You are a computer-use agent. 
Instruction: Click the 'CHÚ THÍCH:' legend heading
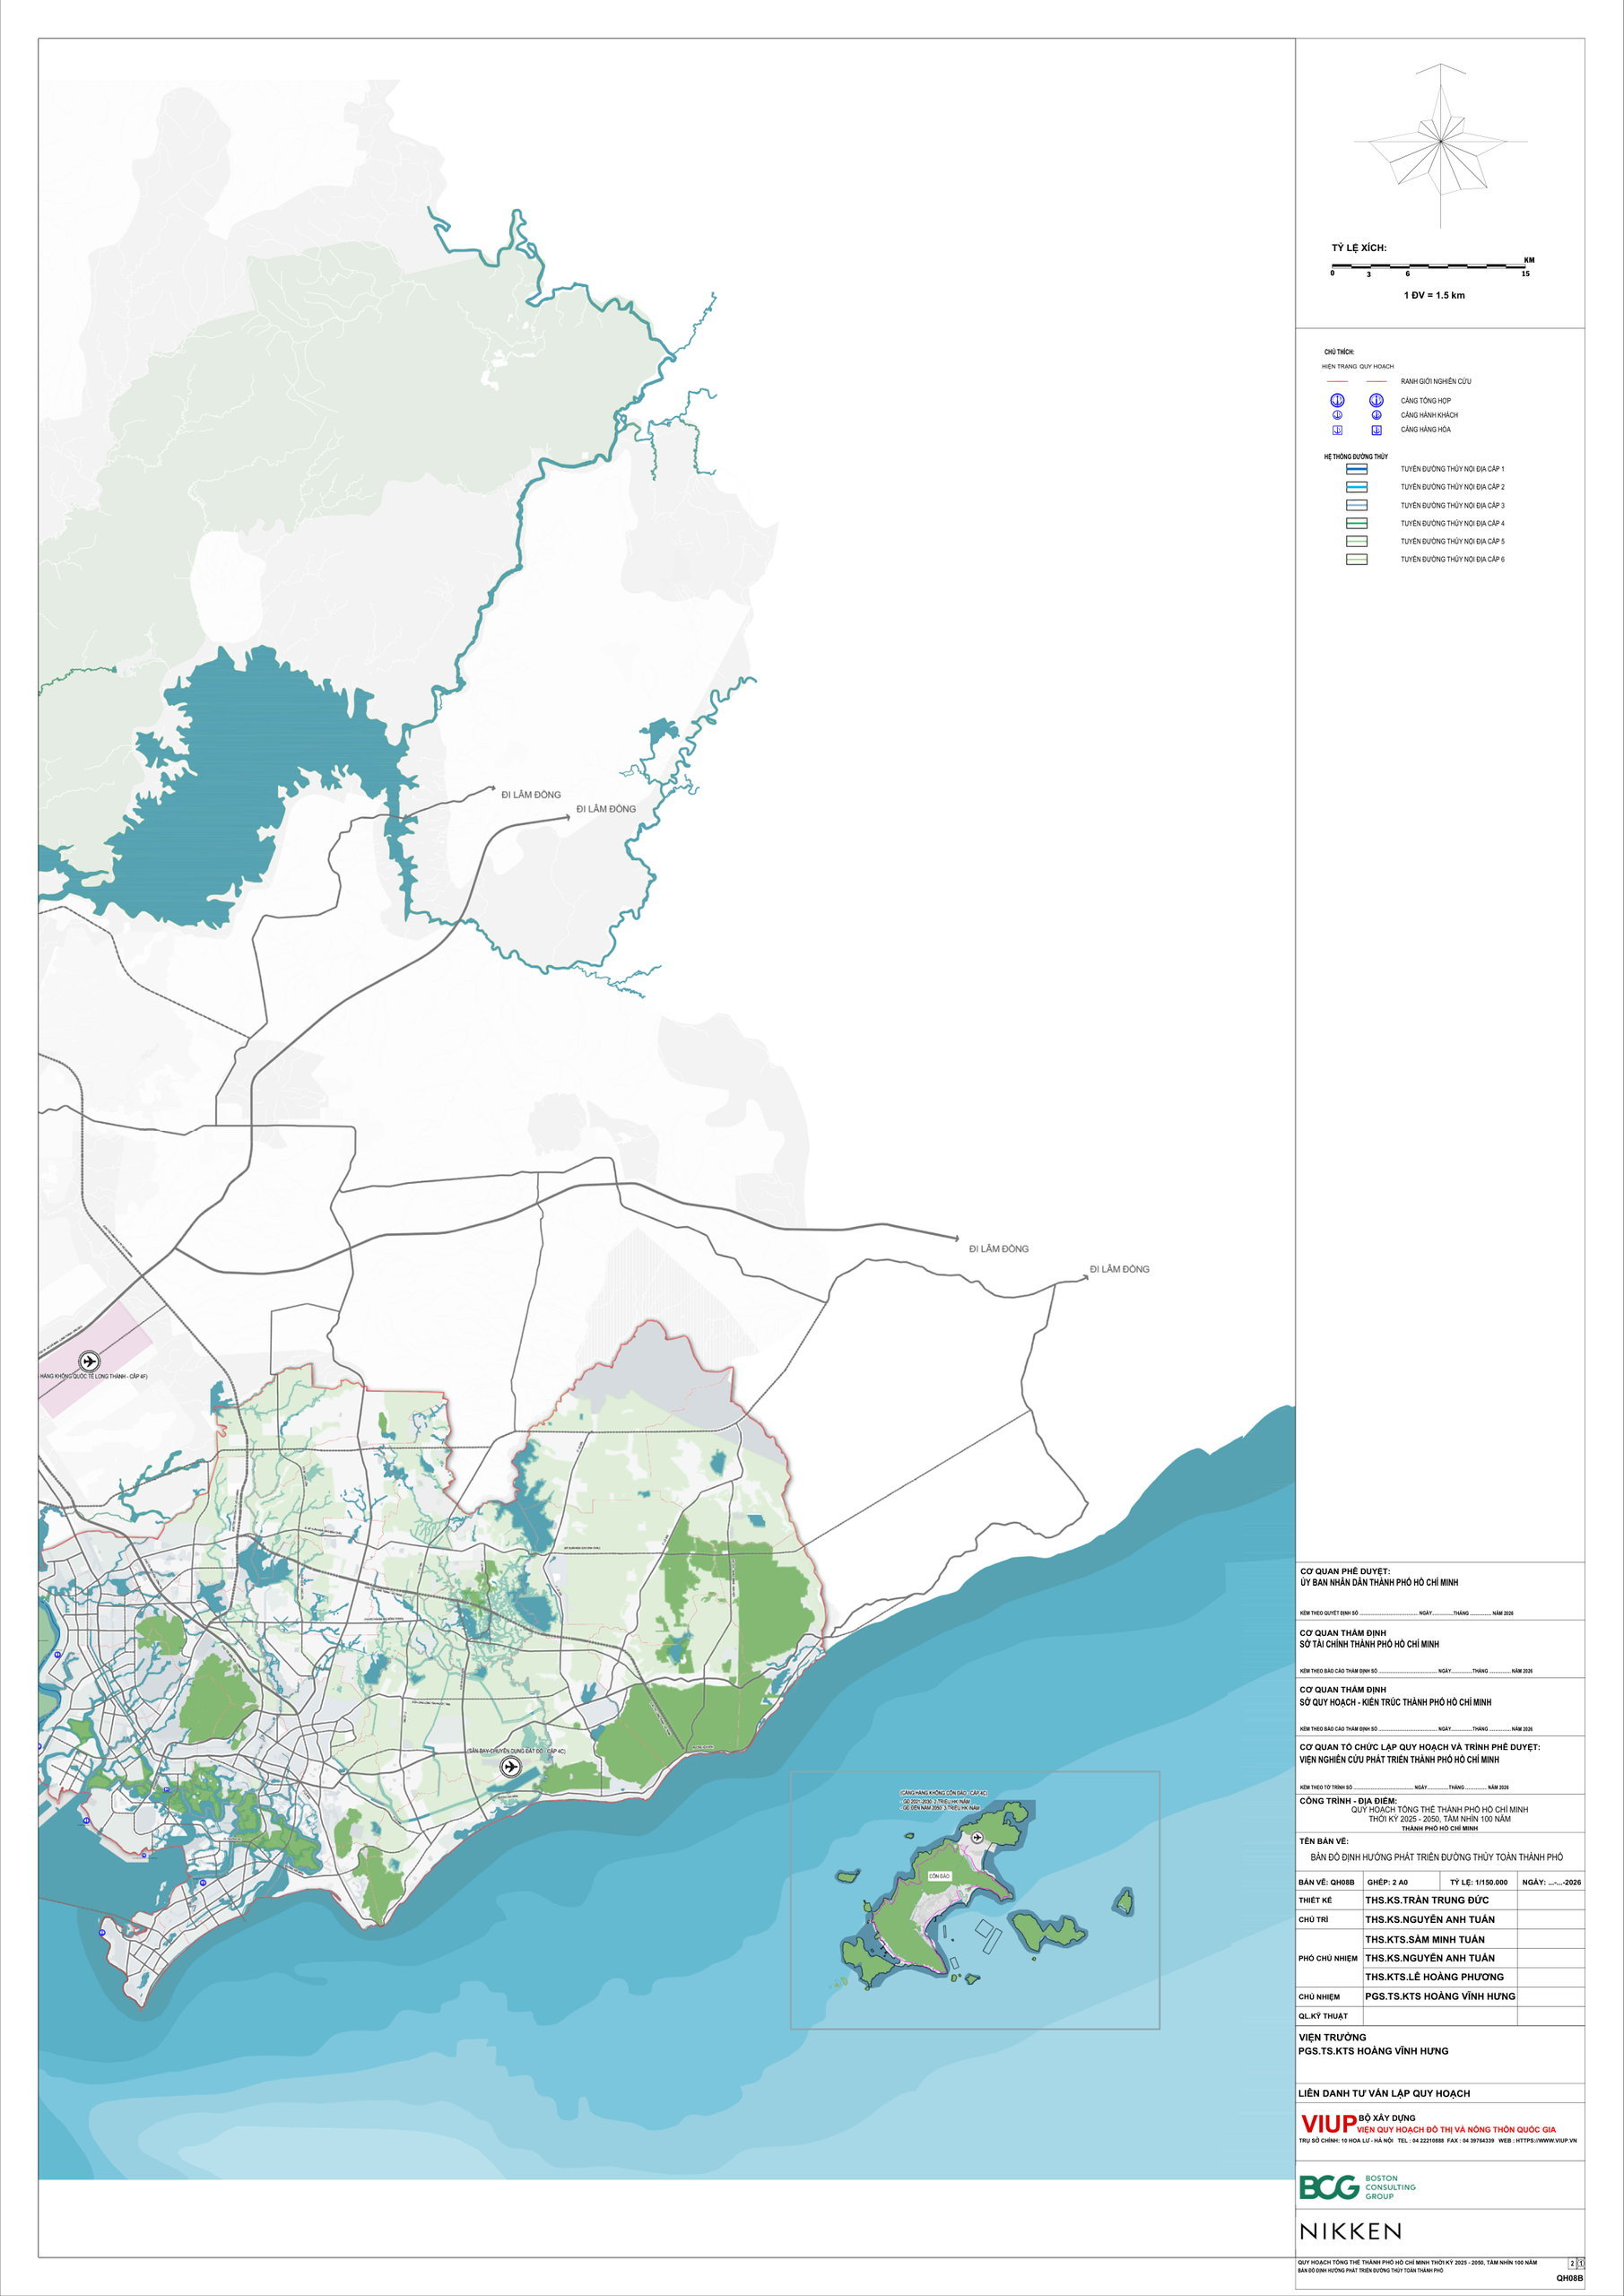[1339, 352]
